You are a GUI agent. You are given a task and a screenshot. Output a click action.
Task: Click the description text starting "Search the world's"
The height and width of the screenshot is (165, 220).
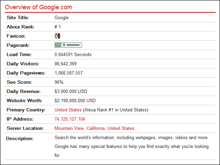pyautogui.click(x=132, y=146)
